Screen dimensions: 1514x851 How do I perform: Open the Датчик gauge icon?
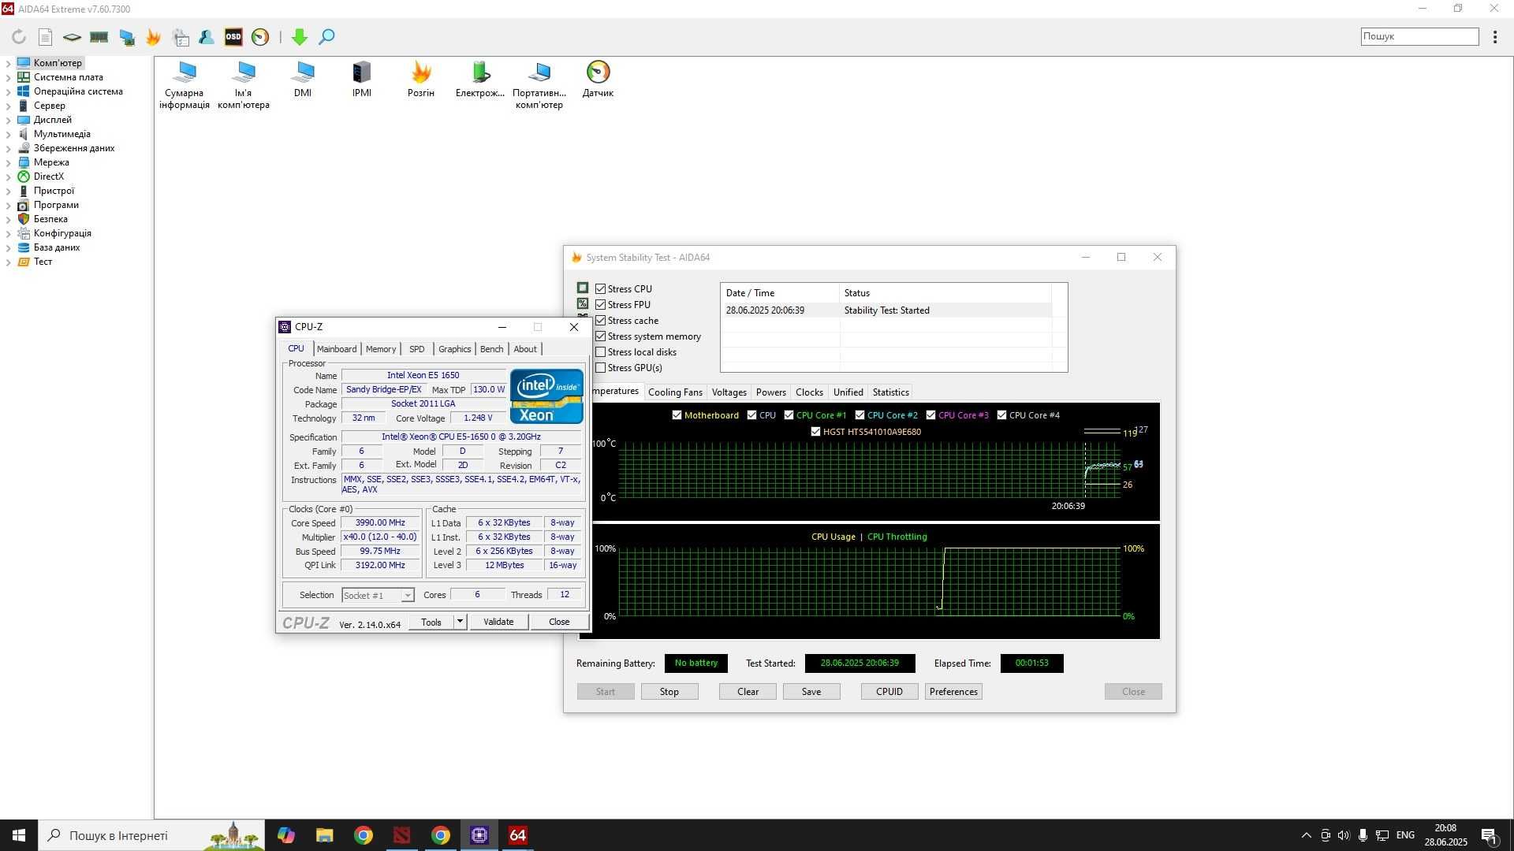pos(599,79)
